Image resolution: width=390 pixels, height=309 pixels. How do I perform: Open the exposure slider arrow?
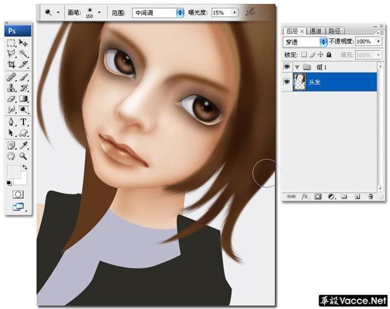tap(235, 12)
